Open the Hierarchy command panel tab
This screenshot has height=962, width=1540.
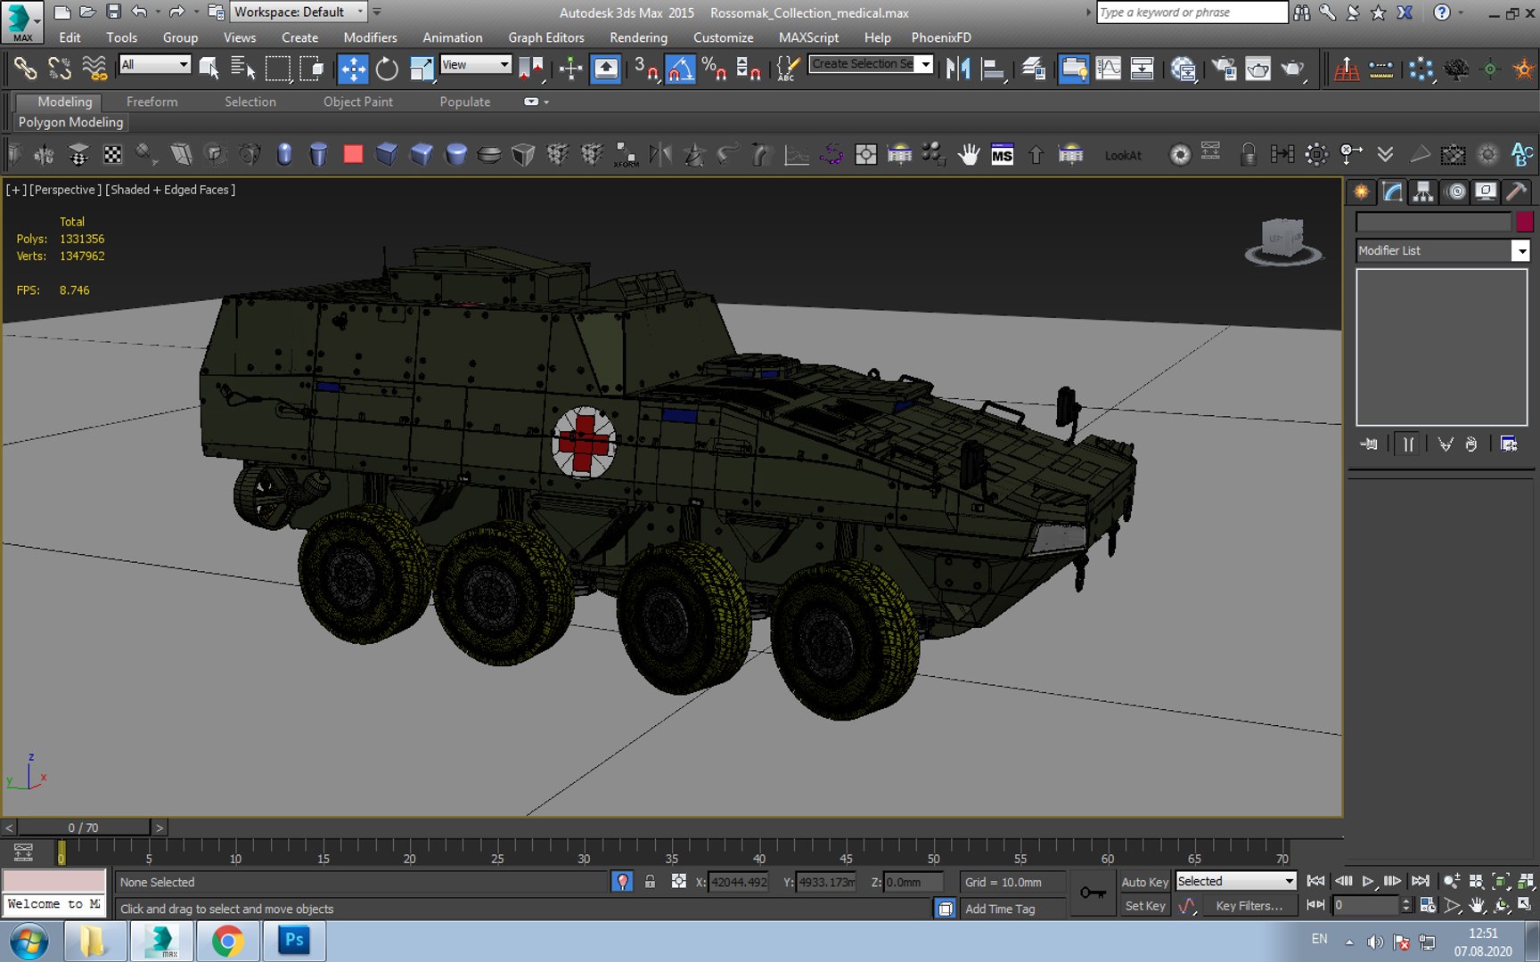[1423, 192]
